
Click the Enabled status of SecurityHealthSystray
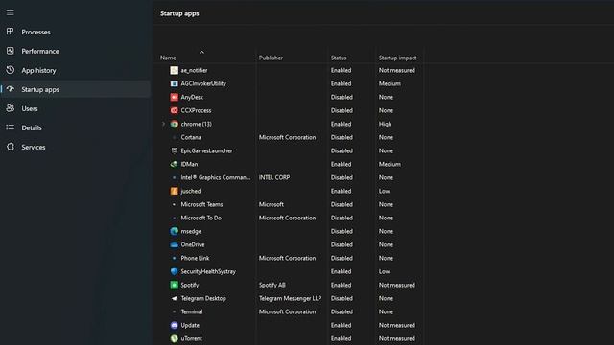point(341,271)
